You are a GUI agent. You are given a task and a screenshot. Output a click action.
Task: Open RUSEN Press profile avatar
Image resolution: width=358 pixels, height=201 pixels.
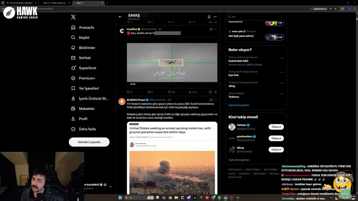[122, 102]
